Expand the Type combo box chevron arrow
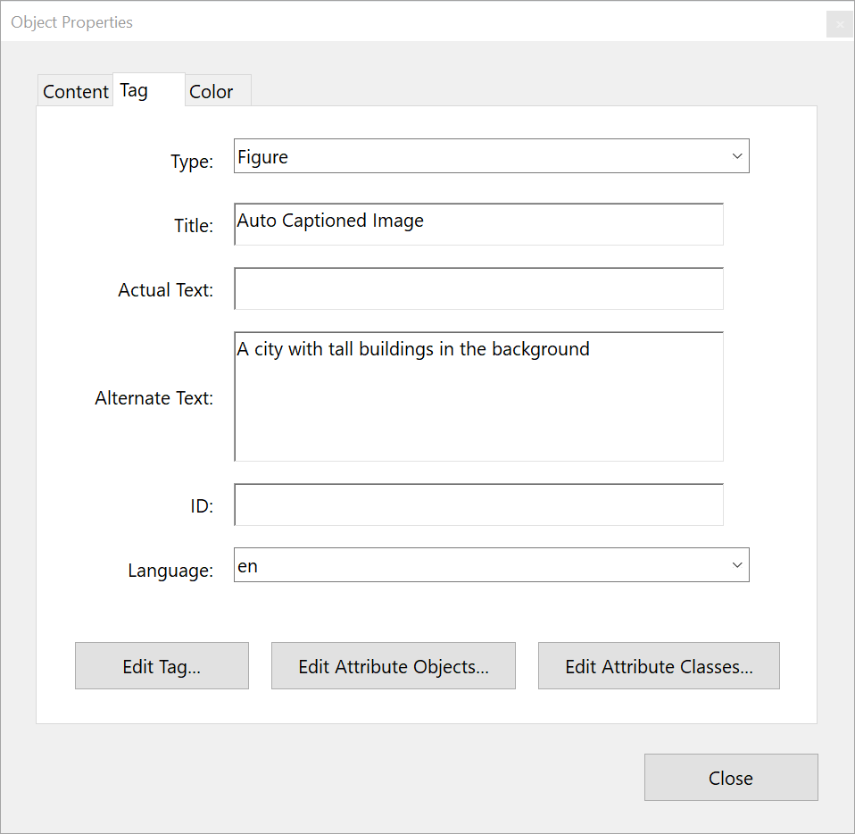Image resolution: width=855 pixels, height=834 pixels. (x=737, y=155)
